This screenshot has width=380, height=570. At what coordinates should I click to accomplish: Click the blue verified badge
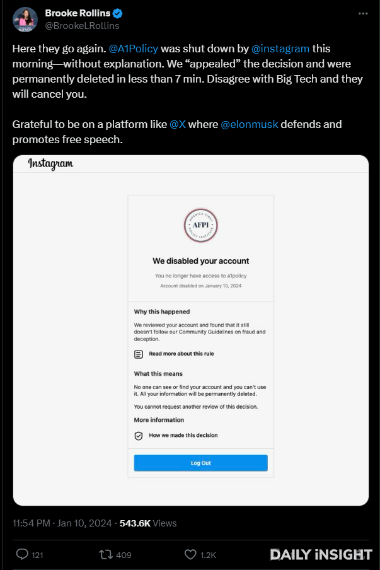(x=117, y=13)
